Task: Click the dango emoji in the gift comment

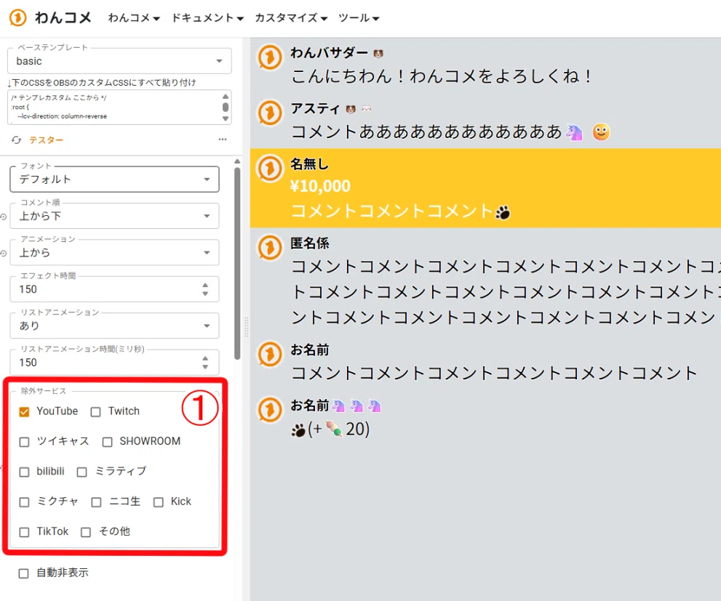Action: [x=334, y=429]
